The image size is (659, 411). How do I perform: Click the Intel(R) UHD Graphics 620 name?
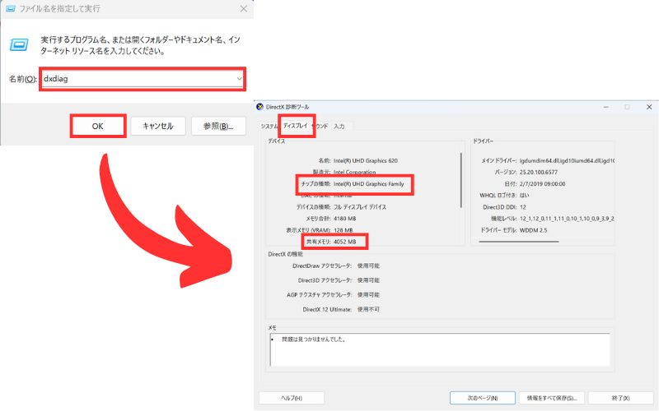pyautogui.click(x=365, y=160)
